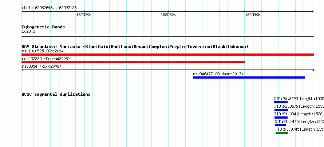
Task: Click the nsv3354 (Kidd2008) label
Action: click(x=42, y=66)
